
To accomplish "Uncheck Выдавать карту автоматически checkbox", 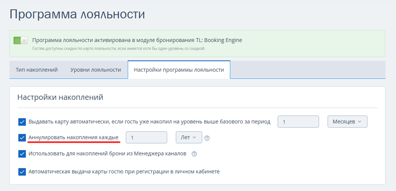I will click(x=22, y=122).
